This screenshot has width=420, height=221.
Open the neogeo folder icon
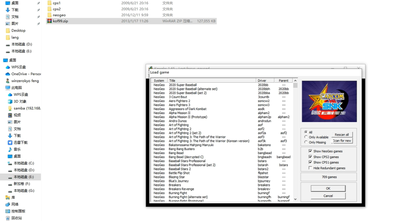pyautogui.click(x=49, y=15)
